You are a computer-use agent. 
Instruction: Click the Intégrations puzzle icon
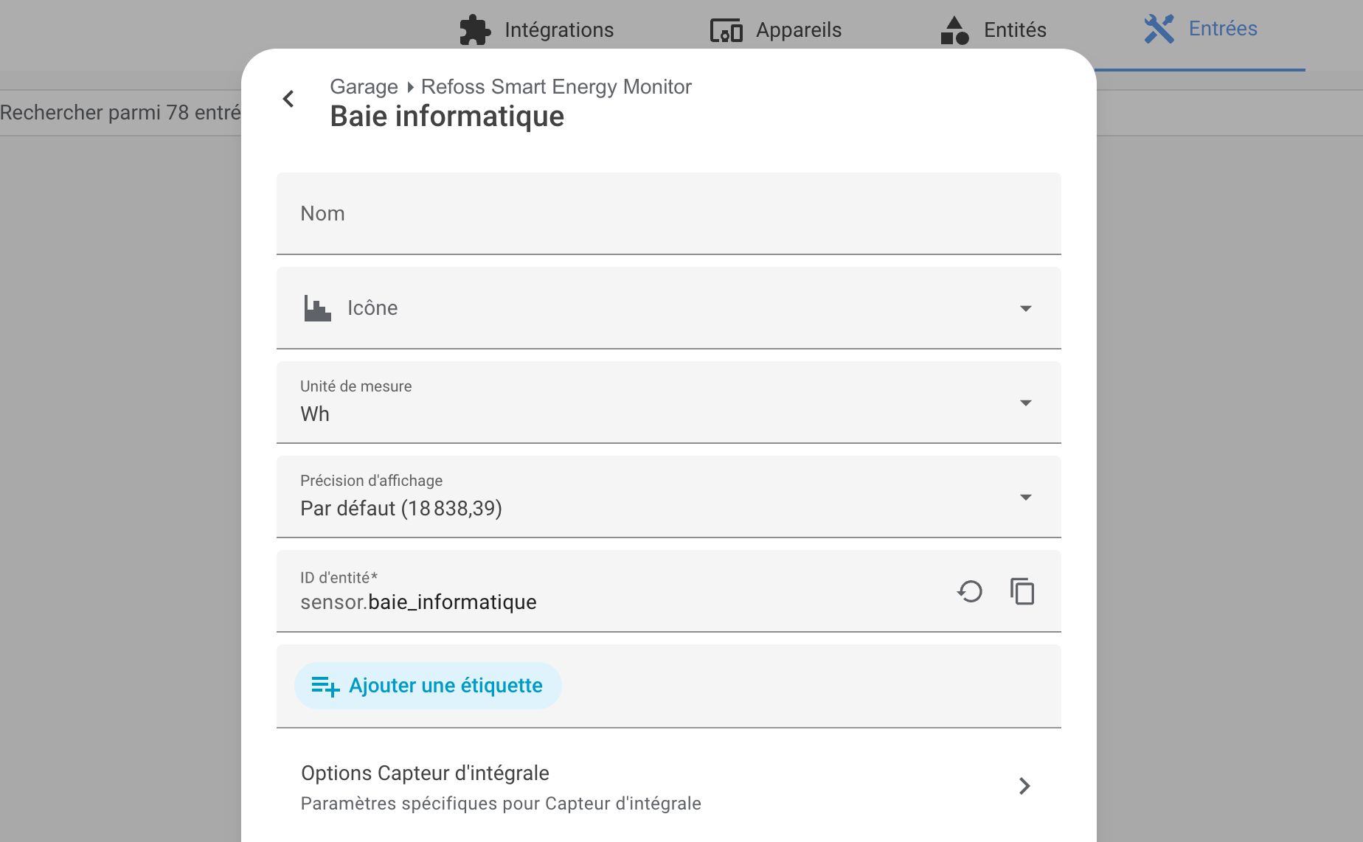click(x=474, y=30)
